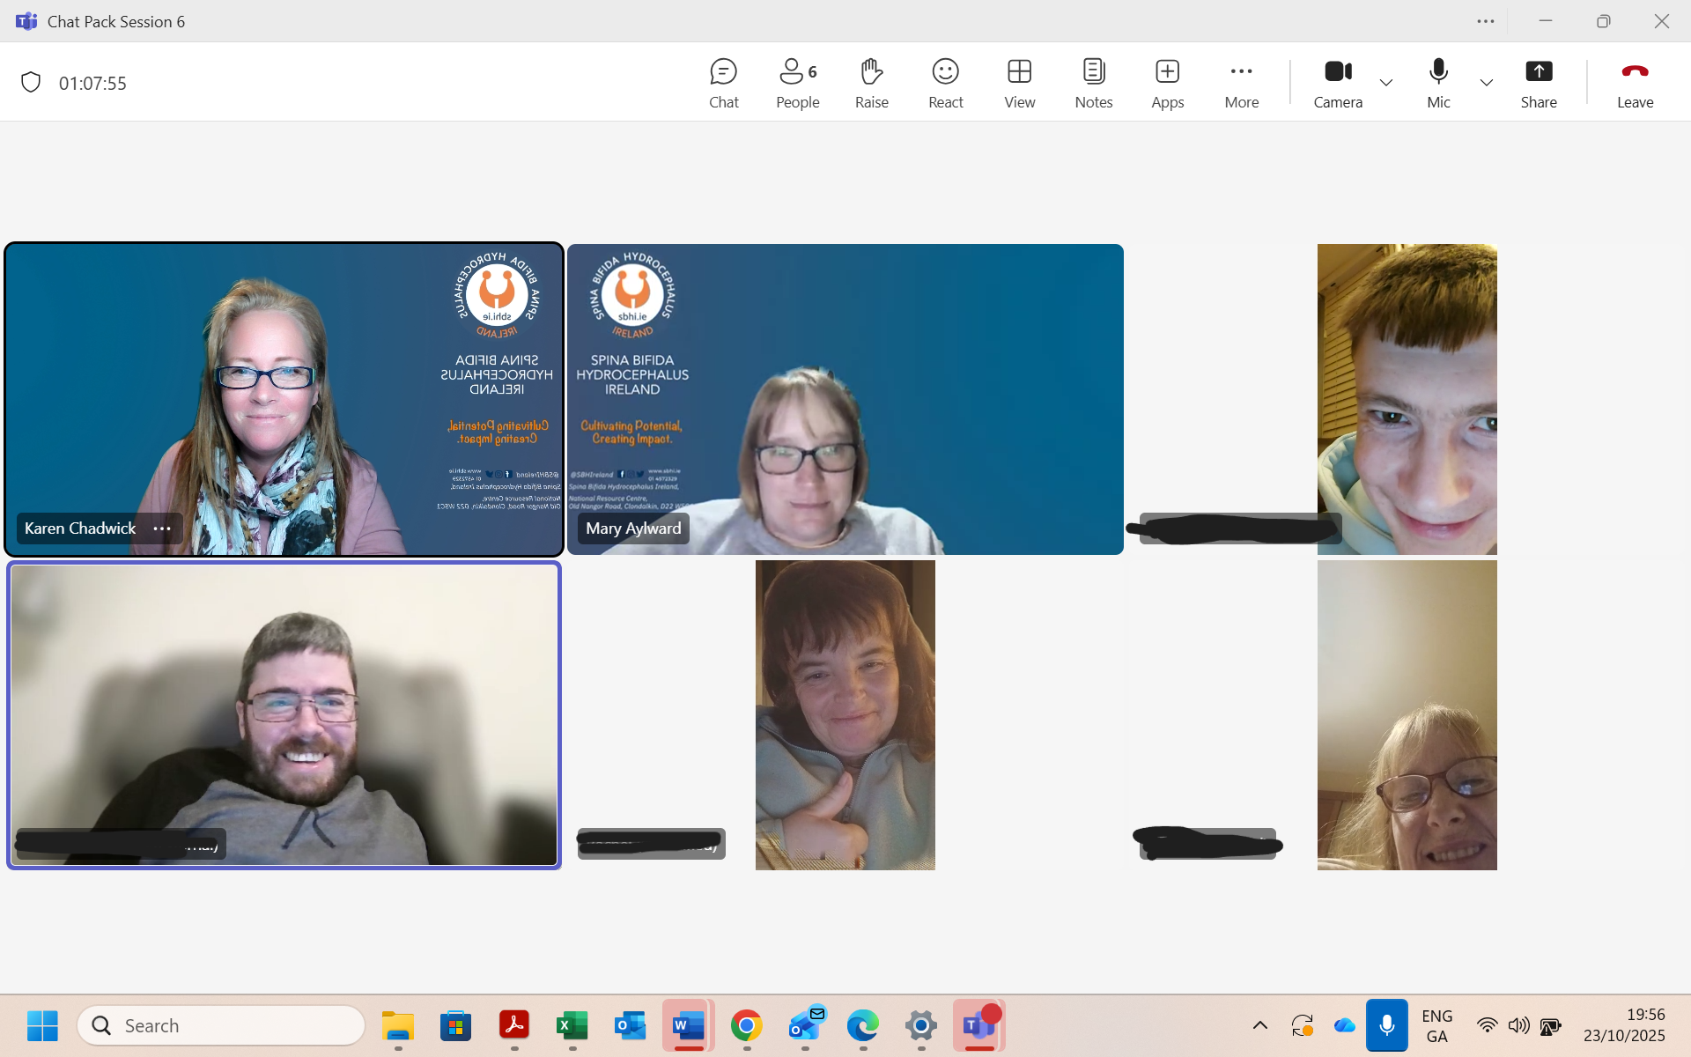Leave the meeting

coord(1635,83)
